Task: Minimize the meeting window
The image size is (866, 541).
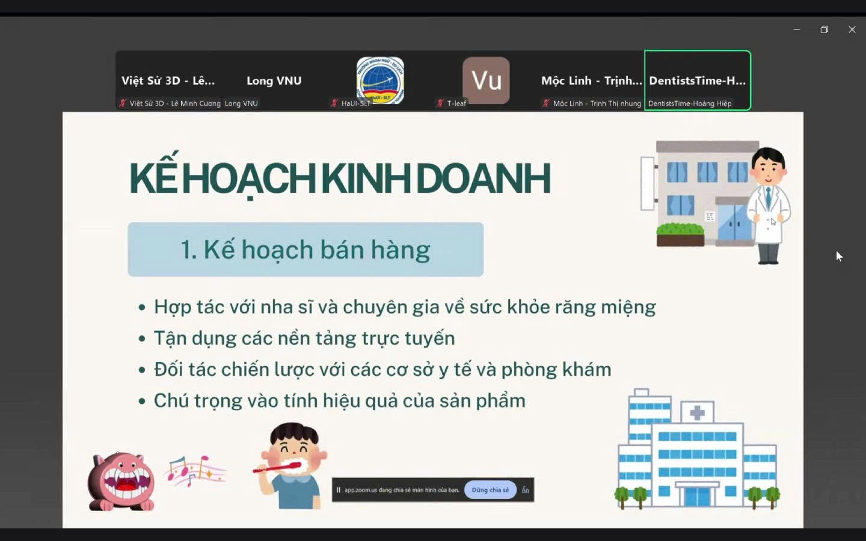Action: coord(797,29)
